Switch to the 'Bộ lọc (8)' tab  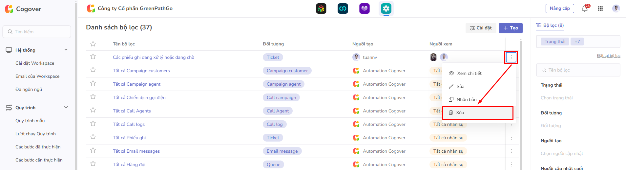[550, 25]
